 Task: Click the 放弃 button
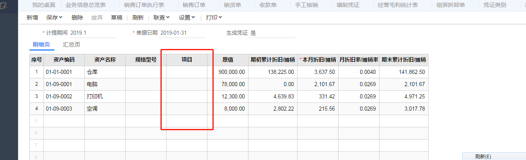pyautogui.click(x=97, y=18)
